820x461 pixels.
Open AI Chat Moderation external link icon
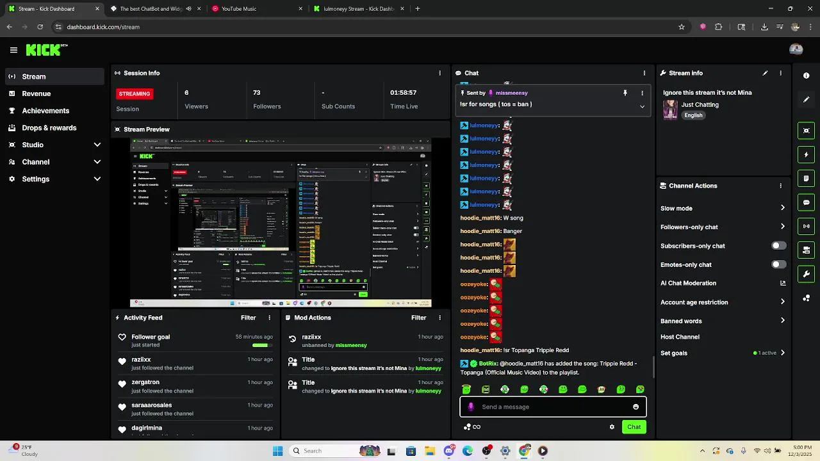782,283
